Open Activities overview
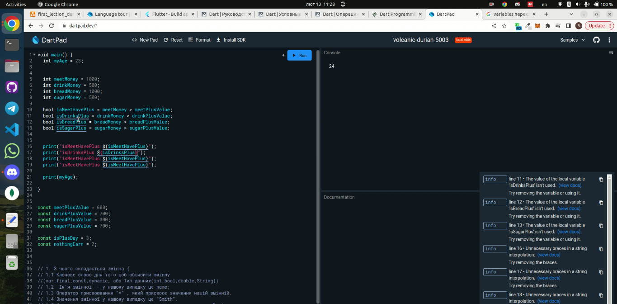Viewport: 617px width, 304px height. [x=16, y=4]
